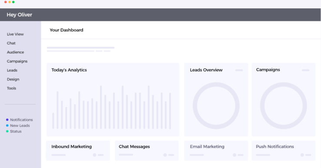Open the Chat Messages card
Viewport: 321px width, 168px height.
pos(147,151)
